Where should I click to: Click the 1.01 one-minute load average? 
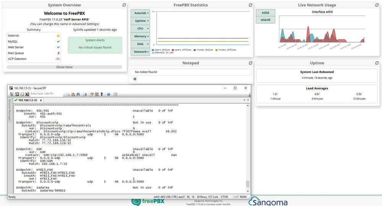point(275,94)
